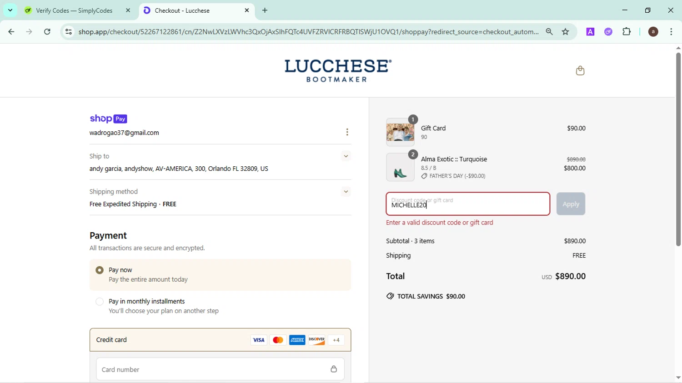Click the Alma Exotic Turquoise boot thumbnail
The image size is (682, 383).
click(400, 167)
